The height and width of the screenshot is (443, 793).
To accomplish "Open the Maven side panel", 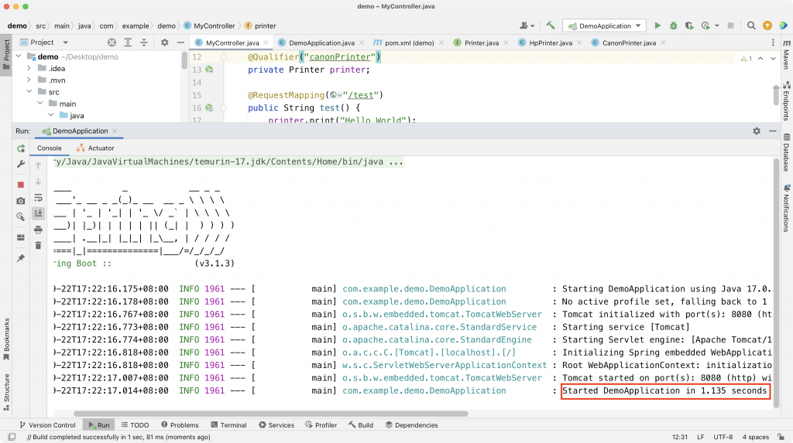I will (x=786, y=53).
